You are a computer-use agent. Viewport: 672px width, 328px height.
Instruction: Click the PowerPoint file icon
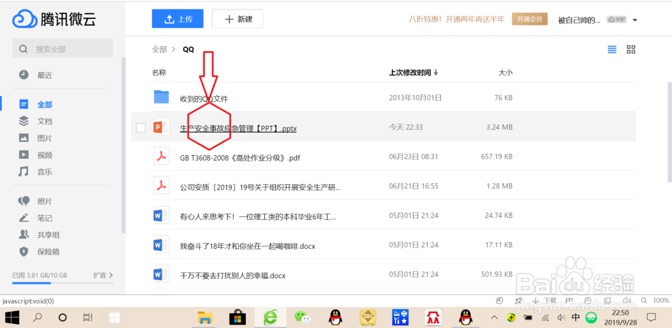coord(161,126)
